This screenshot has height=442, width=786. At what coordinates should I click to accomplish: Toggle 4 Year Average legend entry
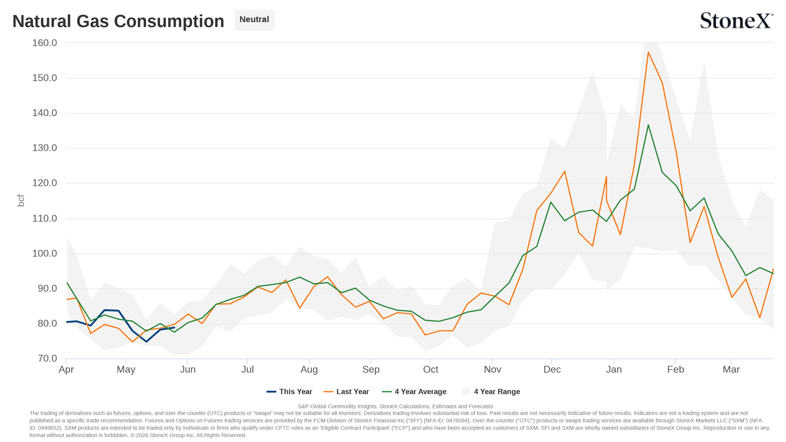414,392
